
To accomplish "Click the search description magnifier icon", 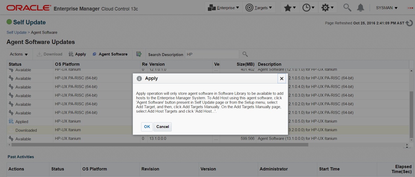I will click(x=245, y=54).
